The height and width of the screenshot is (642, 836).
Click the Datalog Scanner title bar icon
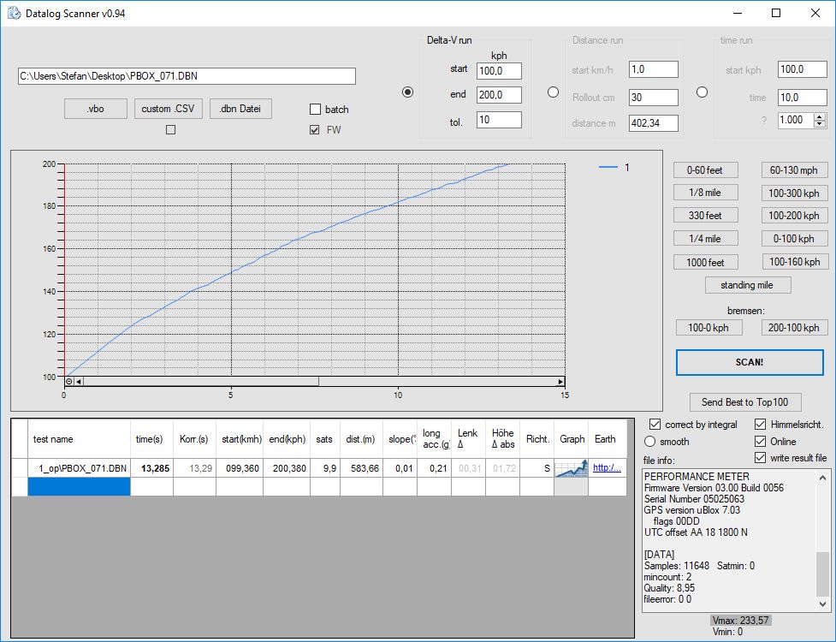12,14
